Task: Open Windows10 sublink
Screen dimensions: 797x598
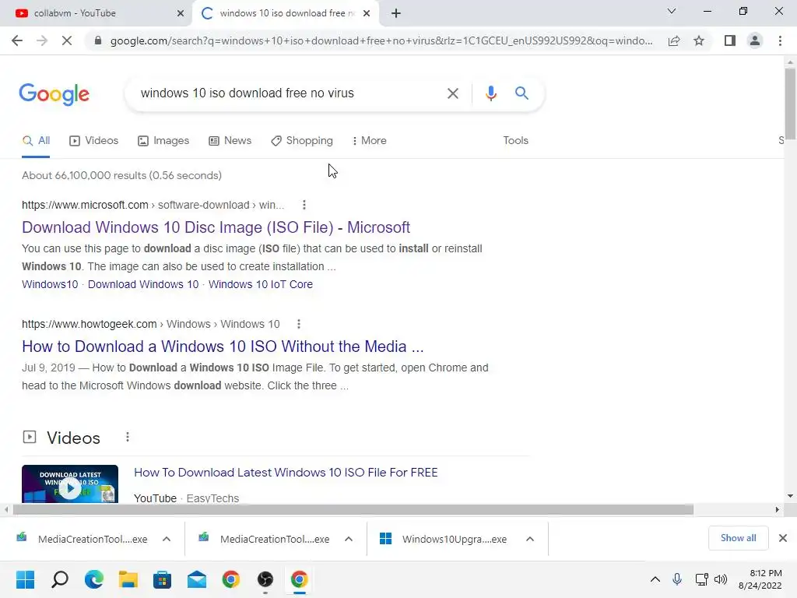Action: [x=50, y=284]
